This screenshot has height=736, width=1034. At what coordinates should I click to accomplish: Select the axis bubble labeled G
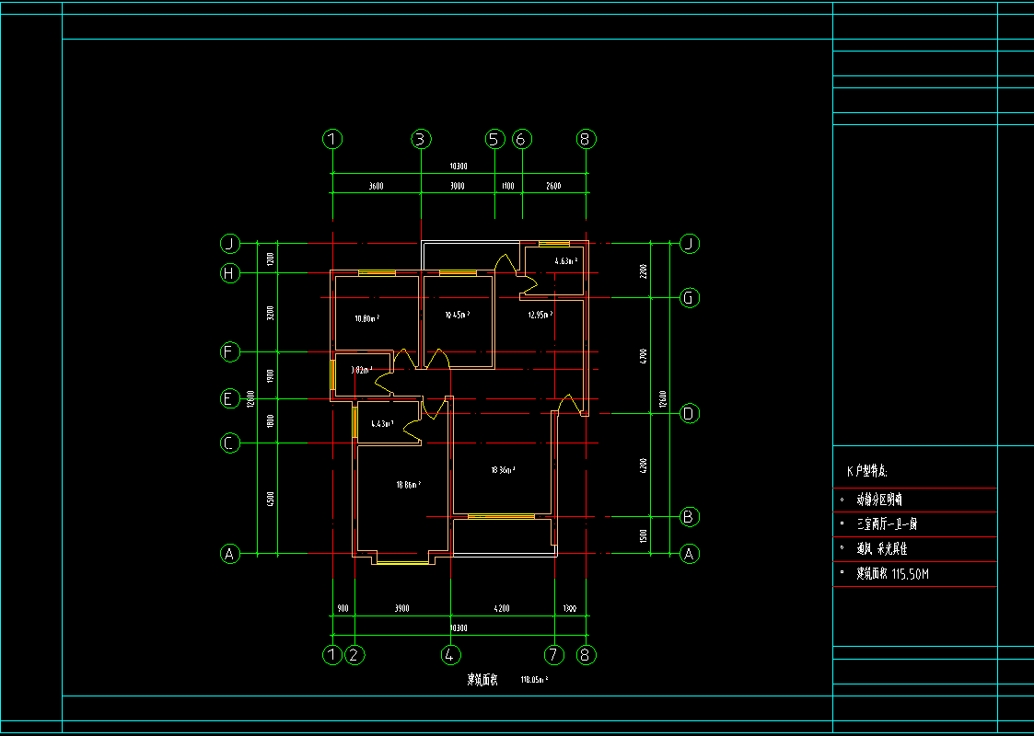pyautogui.click(x=689, y=297)
